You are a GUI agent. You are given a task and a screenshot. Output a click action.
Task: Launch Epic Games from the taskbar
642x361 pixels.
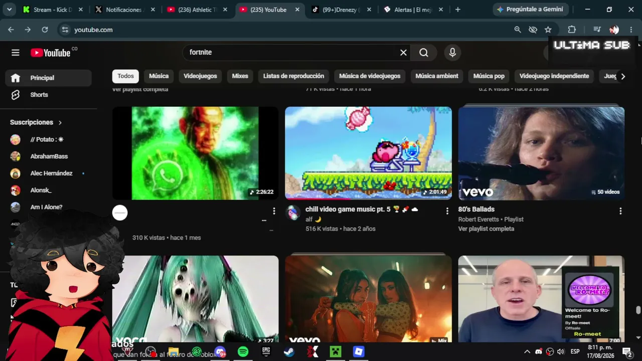click(x=266, y=351)
